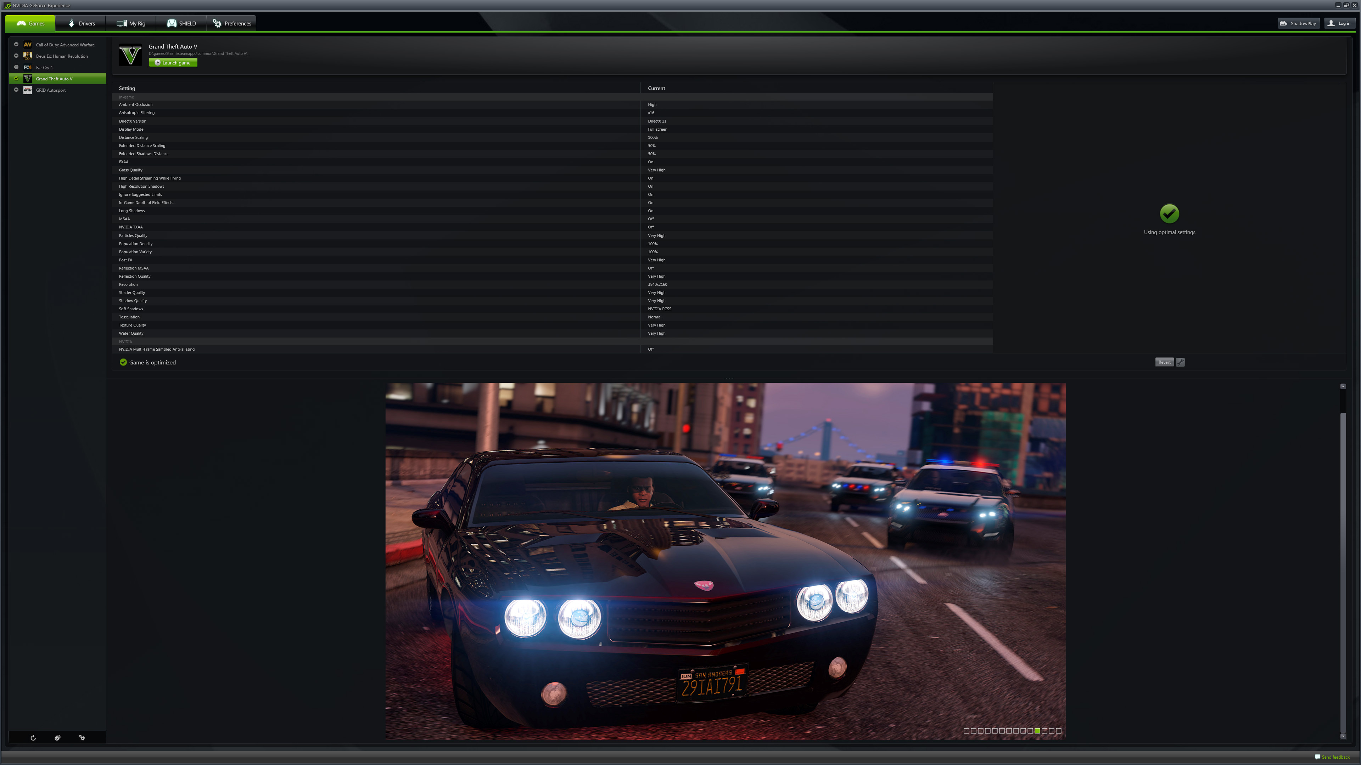The image size is (1361, 765).
Task: Click the Log in button
Action: pos(1339,23)
